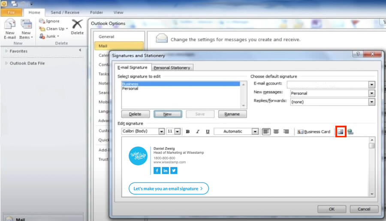Insert a Business Card
The image size is (386, 221).
(314, 132)
